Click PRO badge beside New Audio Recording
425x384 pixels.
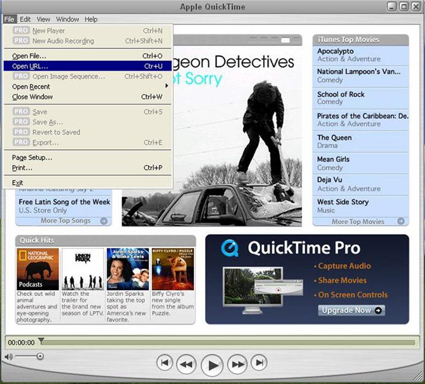pyautogui.click(x=21, y=40)
